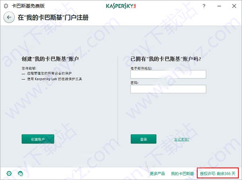242x180 pixels.
Task: Open the 更多产品 link
Action: [157, 174]
